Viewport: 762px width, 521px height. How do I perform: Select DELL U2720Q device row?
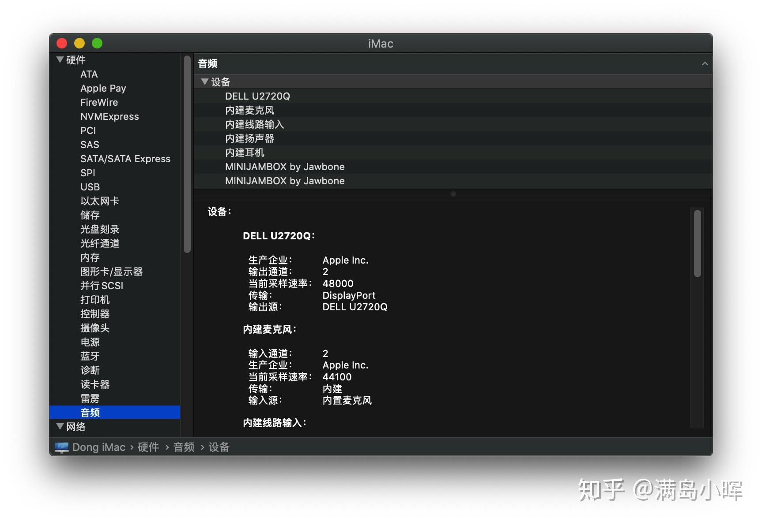pos(453,96)
